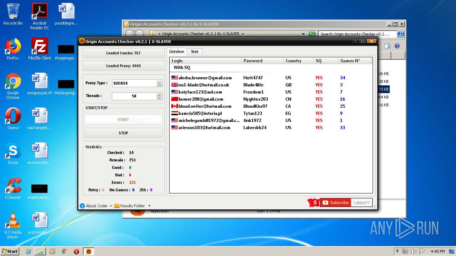Click the Explorer refresh green arrows button
Image resolution: width=456 pixels, height=256 pixels.
tap(312, 34)
